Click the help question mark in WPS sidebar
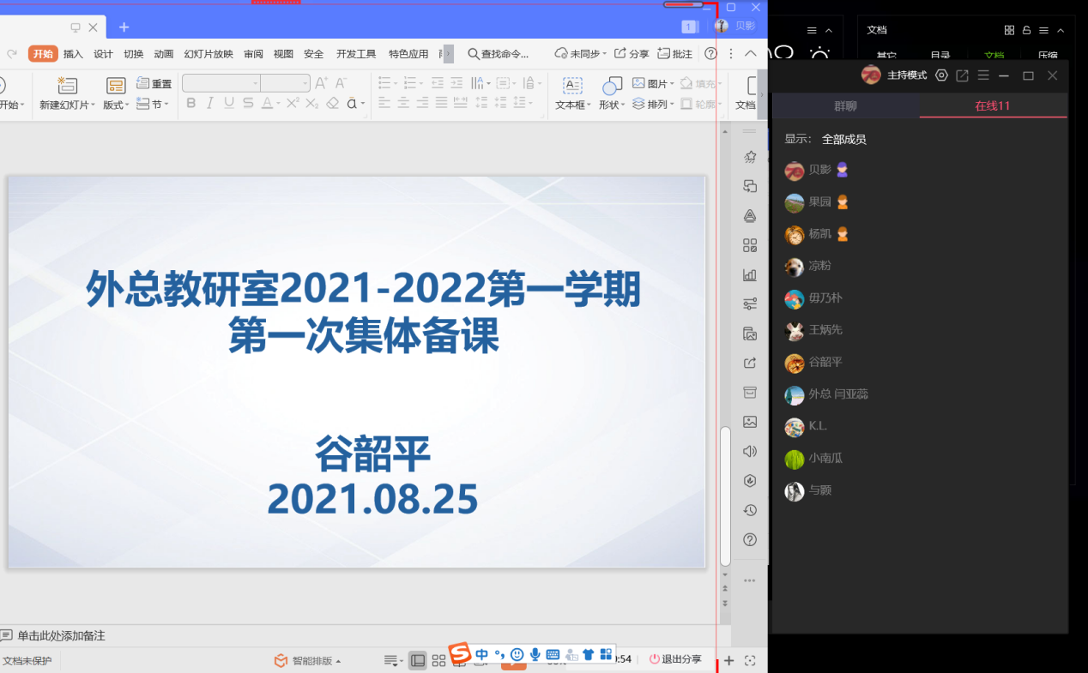 (750, 540)
